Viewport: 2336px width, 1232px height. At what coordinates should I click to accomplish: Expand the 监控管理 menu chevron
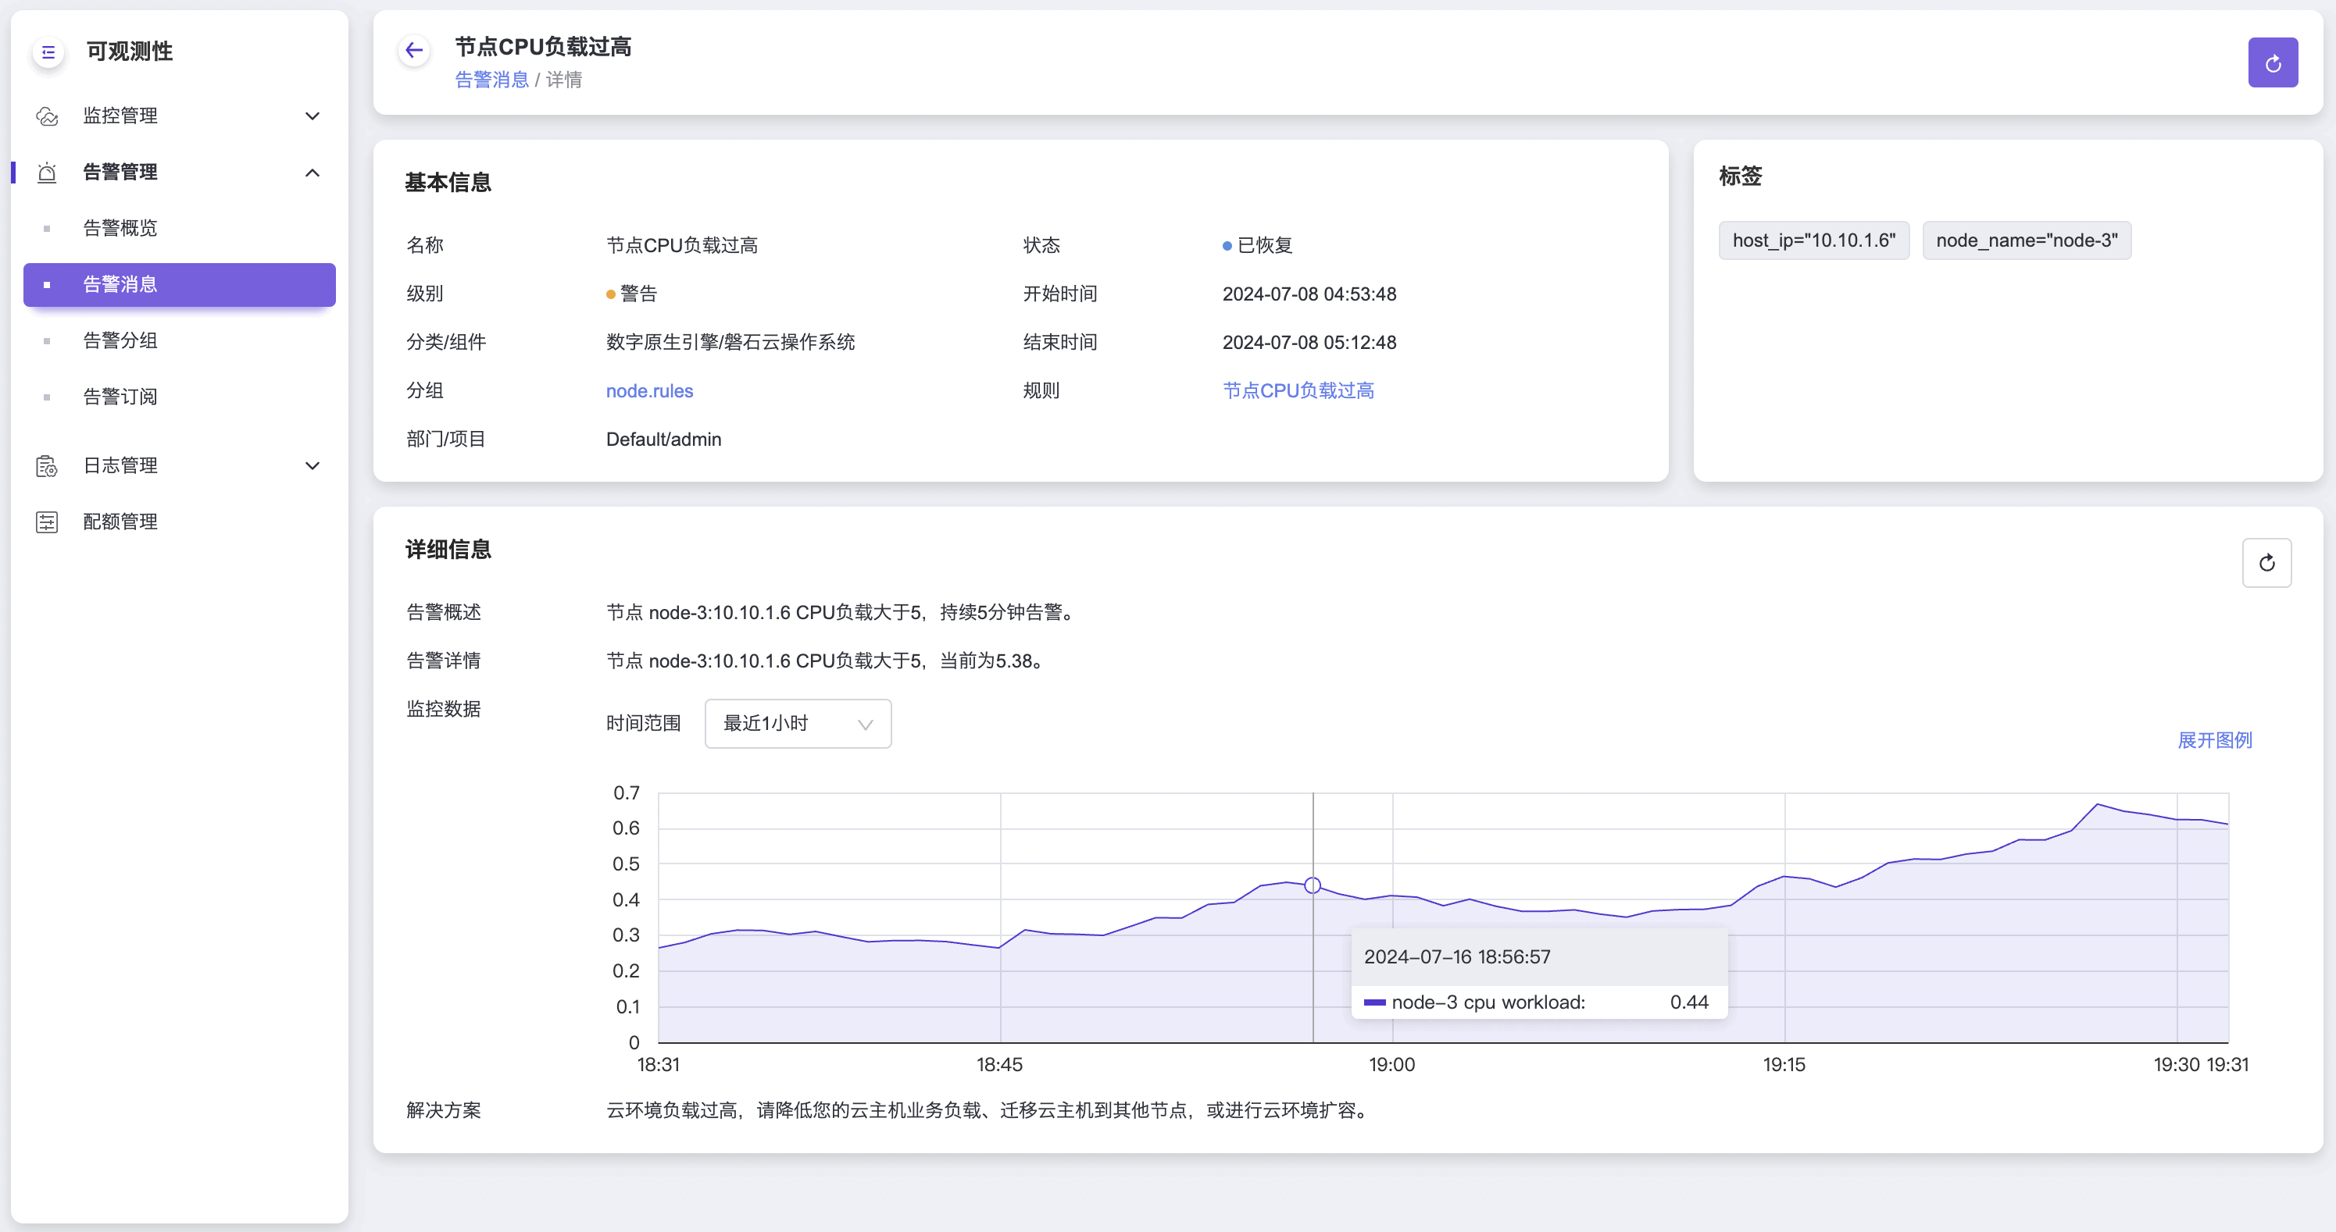point(312,116)
